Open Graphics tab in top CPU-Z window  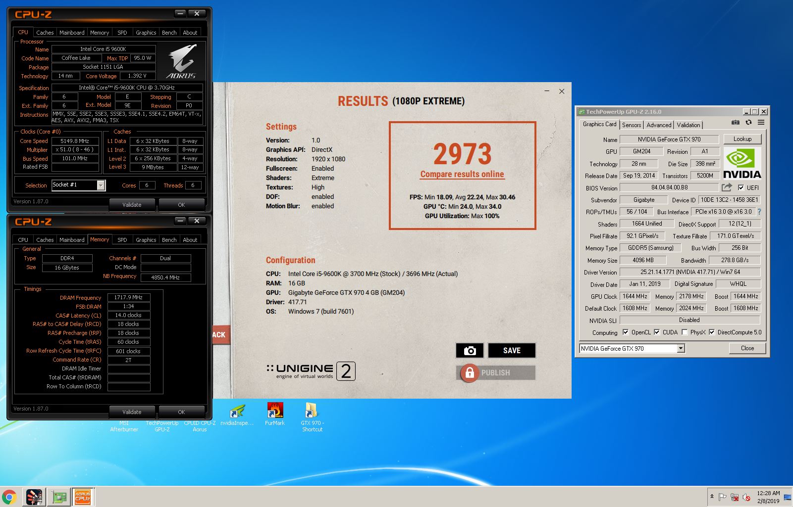[146, 33]
